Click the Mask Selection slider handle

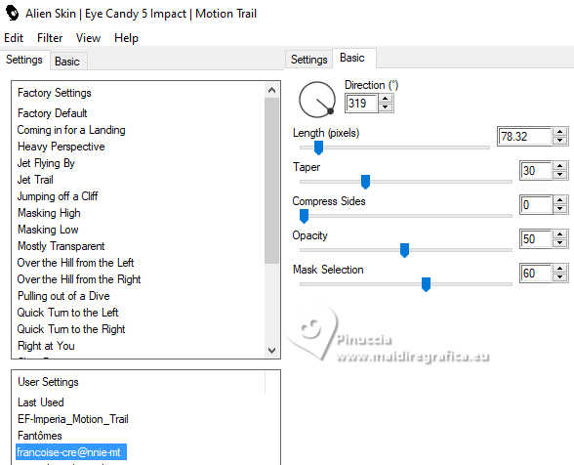[x=426, y=284]
